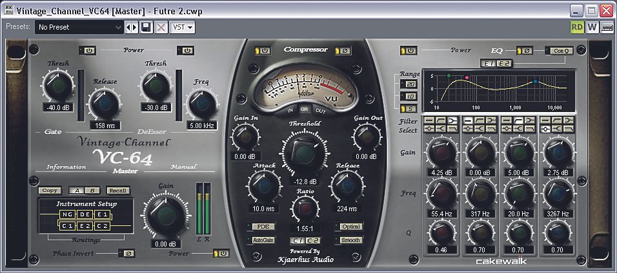This screenshot has height=273, width=617.
Task: Enable the Smooth compressor mode
Action: [349, 240]
